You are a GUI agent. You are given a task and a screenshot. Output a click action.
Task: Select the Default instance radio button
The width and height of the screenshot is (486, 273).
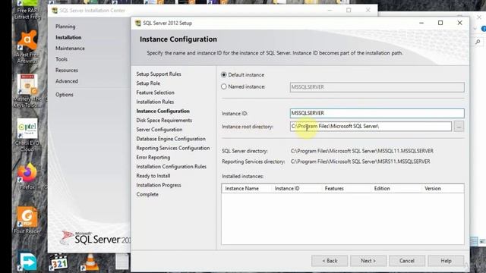(x=224, y=75)
